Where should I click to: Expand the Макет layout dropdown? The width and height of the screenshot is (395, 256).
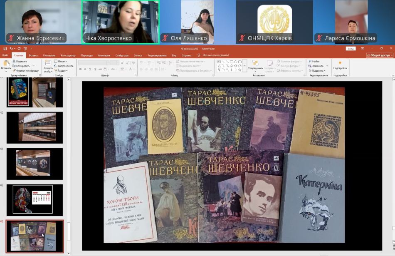(62, 61)
